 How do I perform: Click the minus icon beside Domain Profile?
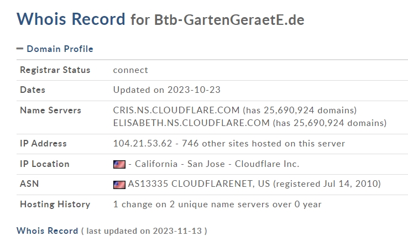click(x=20, y=49)
